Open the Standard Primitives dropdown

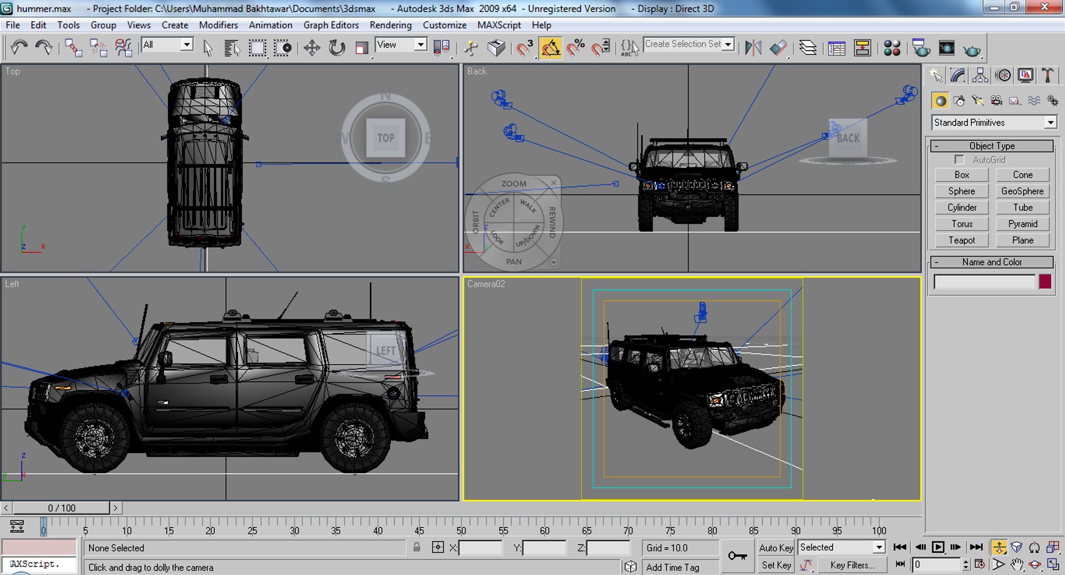tap(993, 122)
